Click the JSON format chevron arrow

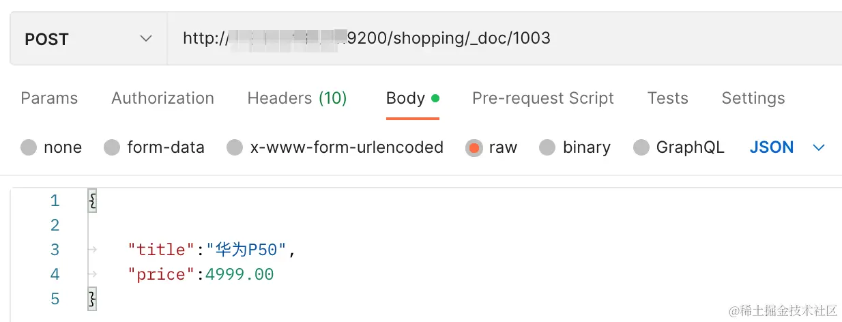coord(819,147)
